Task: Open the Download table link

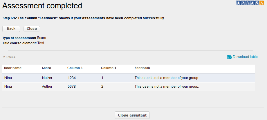Action: point(245,57)
